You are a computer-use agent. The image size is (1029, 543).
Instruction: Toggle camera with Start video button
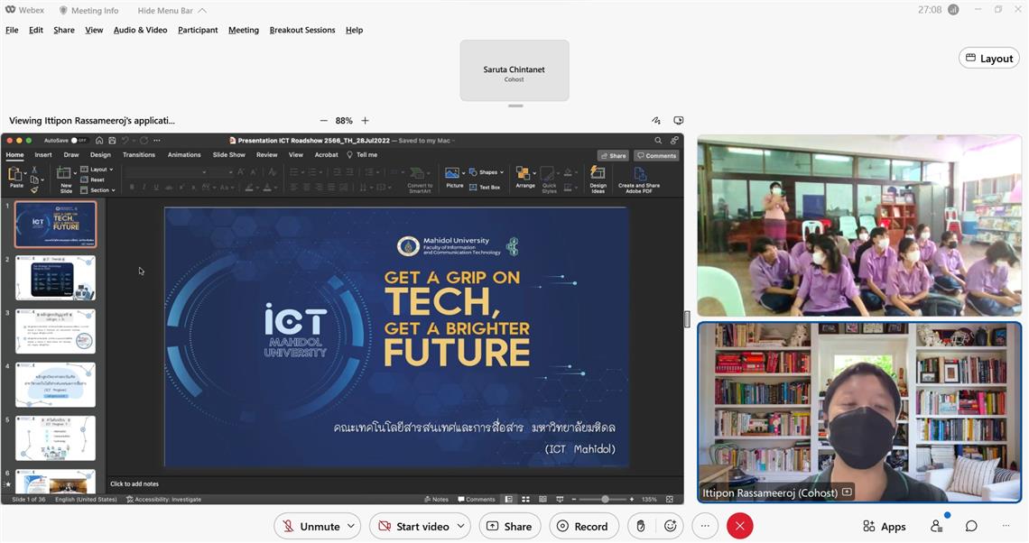(x=413, y=526)
